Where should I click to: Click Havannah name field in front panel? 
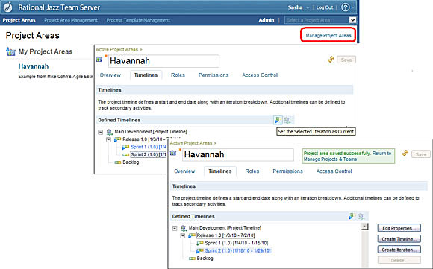pyautogui.click(x=238, y=155)
